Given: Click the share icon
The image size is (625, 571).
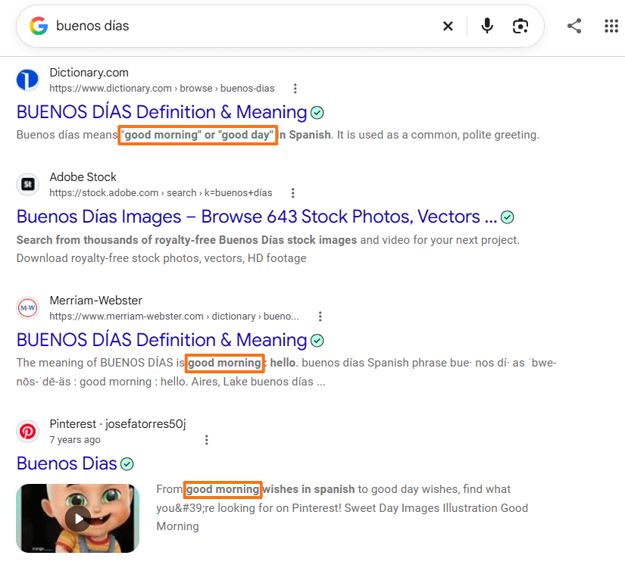Looking at the screenshot, I should pos(574,26).
